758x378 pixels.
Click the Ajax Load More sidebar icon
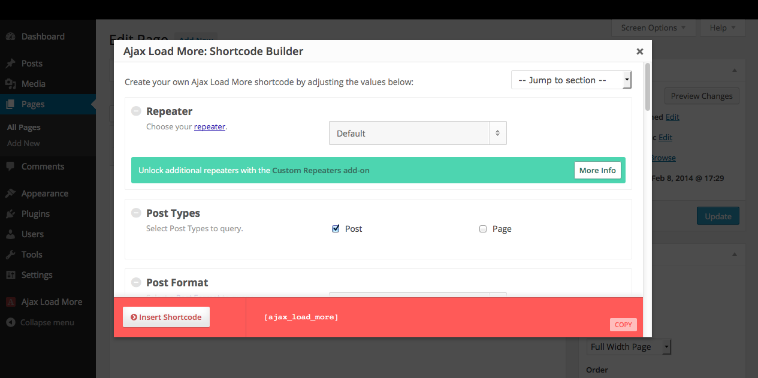tap(10, 302)
